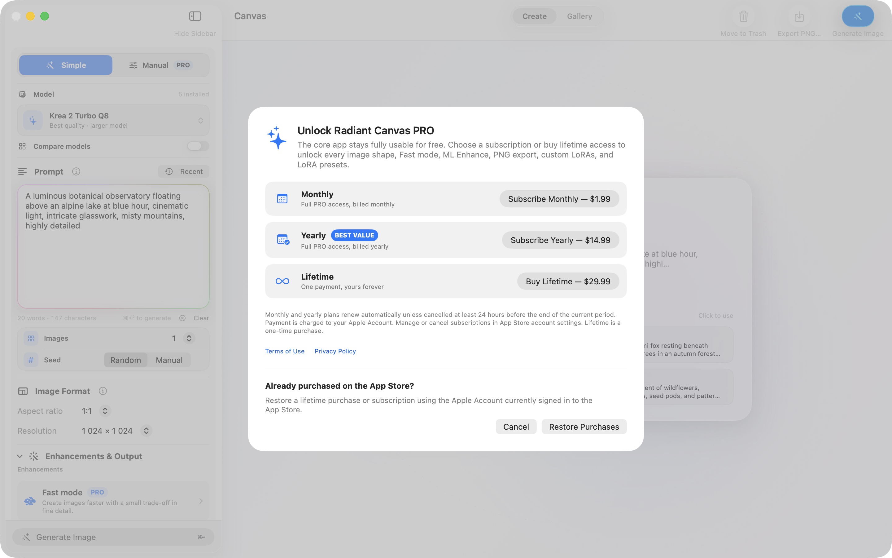Screen dimensions: 892x558
Task: Collapse the Enhancements & Output section
Action: 20,456
